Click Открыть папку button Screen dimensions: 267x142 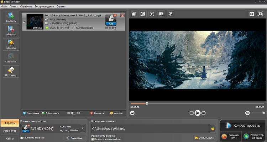205,138
